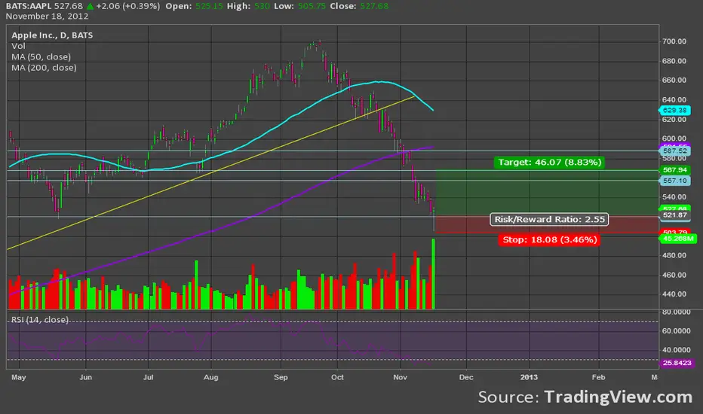Click 440.00 on the price axis

pyautogui.click(x=674, y=294)
